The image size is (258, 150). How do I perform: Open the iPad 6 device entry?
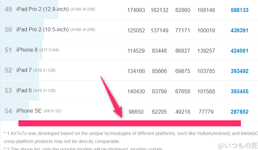(24, 91)
